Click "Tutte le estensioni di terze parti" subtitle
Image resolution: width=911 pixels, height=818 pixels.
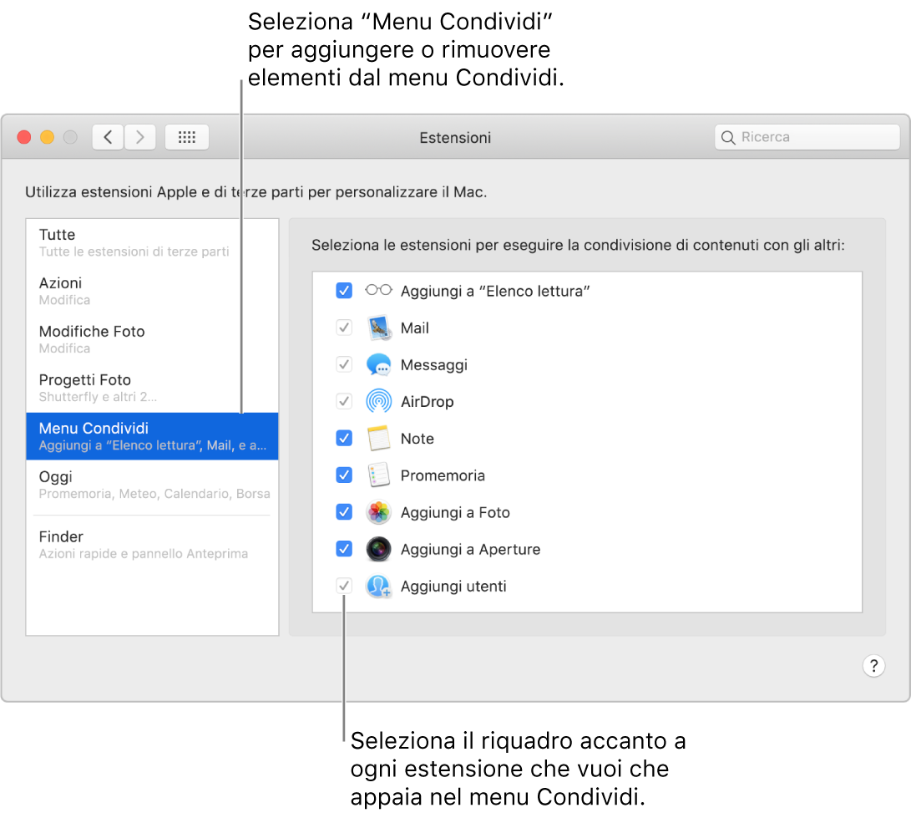(134, 251)
